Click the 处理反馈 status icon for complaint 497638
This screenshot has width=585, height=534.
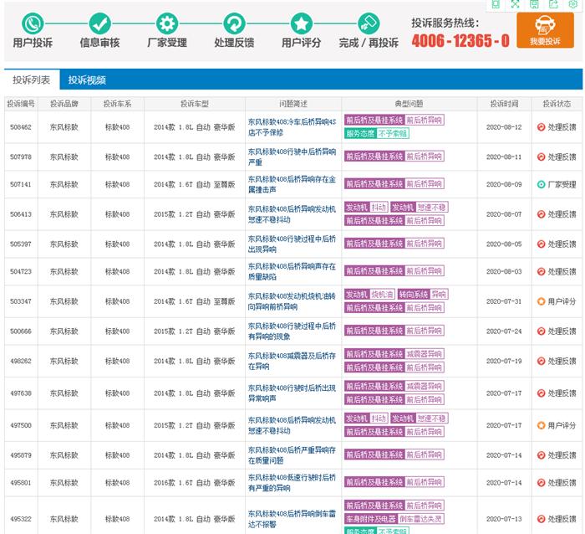pyautogui.click(x=541, y=393)
